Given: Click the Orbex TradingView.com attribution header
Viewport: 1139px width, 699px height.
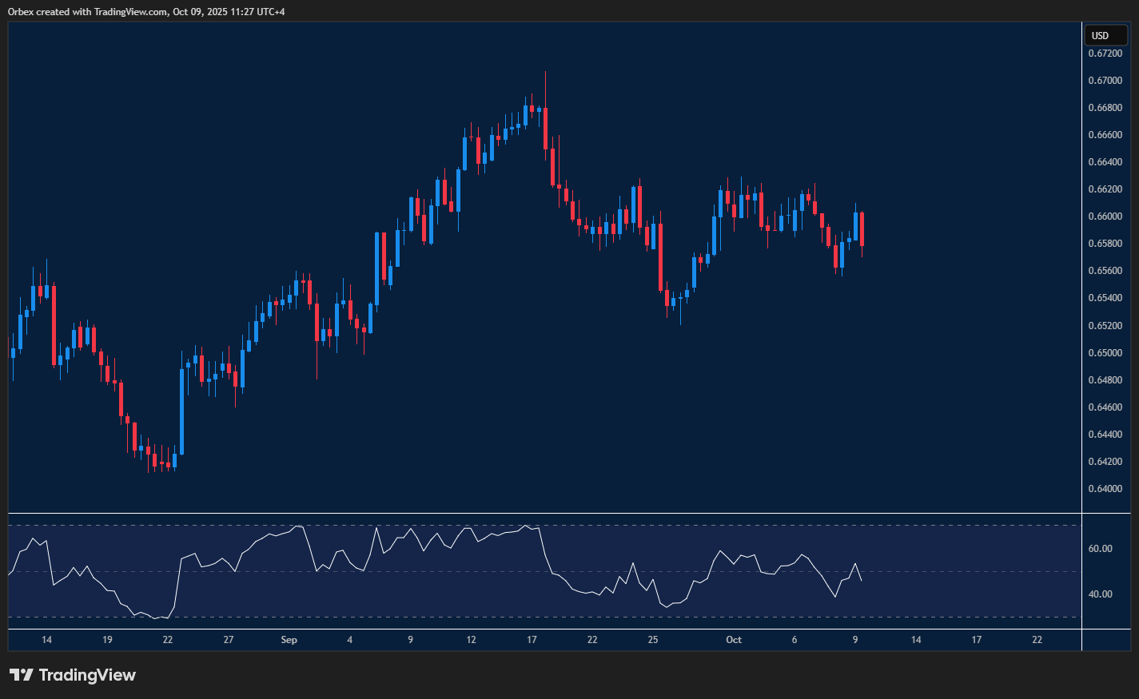Looking at the screenshot, I should click(x=146, y=11).
